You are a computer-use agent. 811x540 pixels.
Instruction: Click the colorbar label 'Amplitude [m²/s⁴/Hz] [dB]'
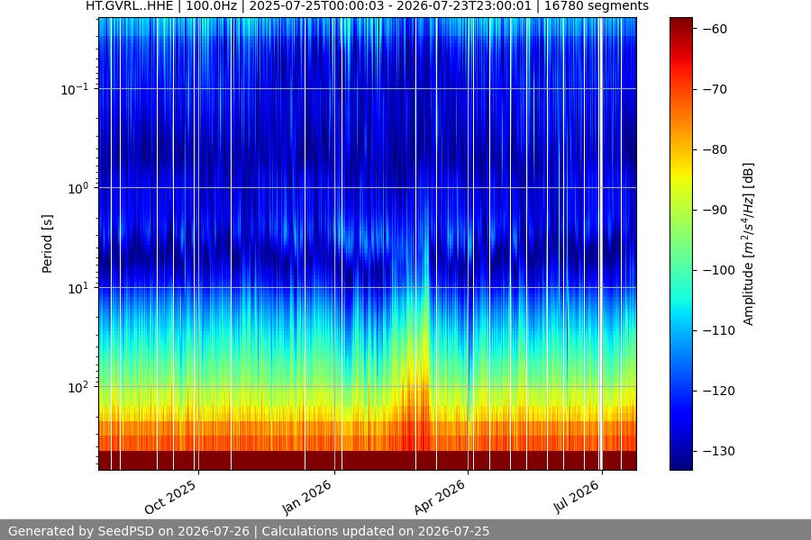coord(749,244)
